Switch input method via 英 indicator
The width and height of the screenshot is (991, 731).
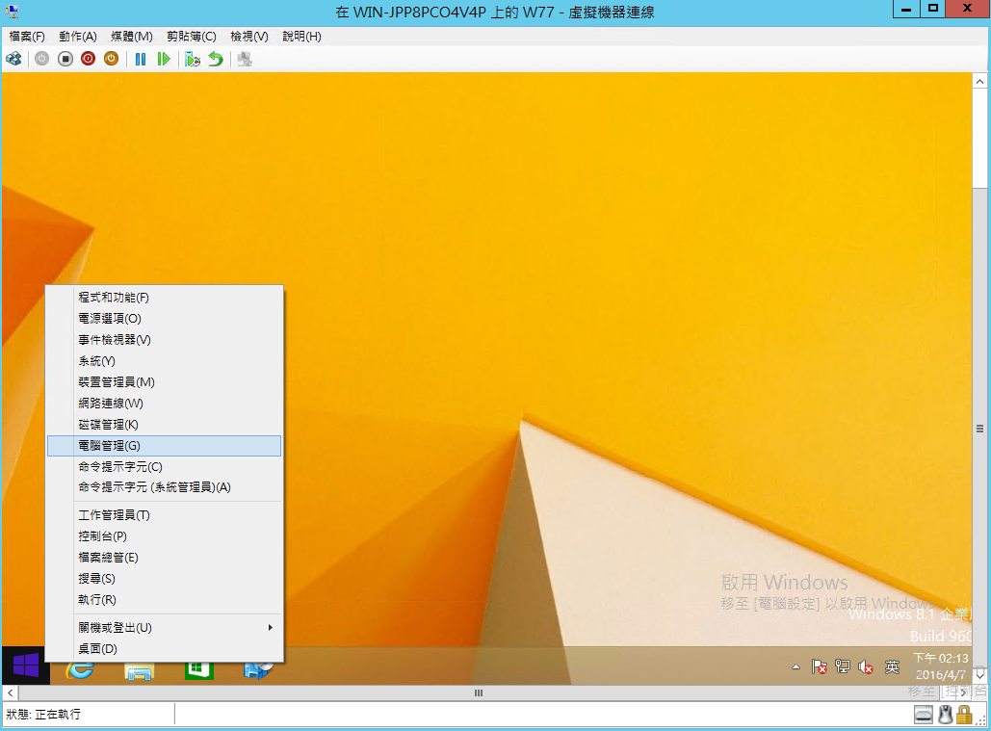click(x=893, y=666)
